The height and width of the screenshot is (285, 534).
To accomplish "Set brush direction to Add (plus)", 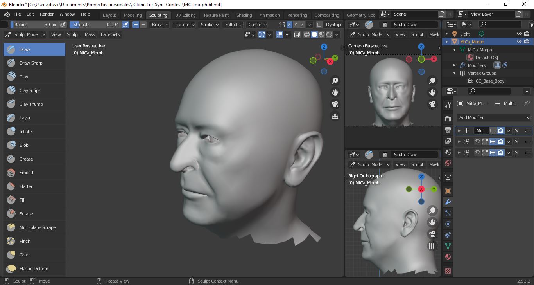I will (x=136, y=25).
